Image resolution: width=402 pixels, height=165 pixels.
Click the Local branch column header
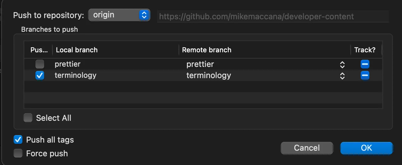click(x=77, y=50)
